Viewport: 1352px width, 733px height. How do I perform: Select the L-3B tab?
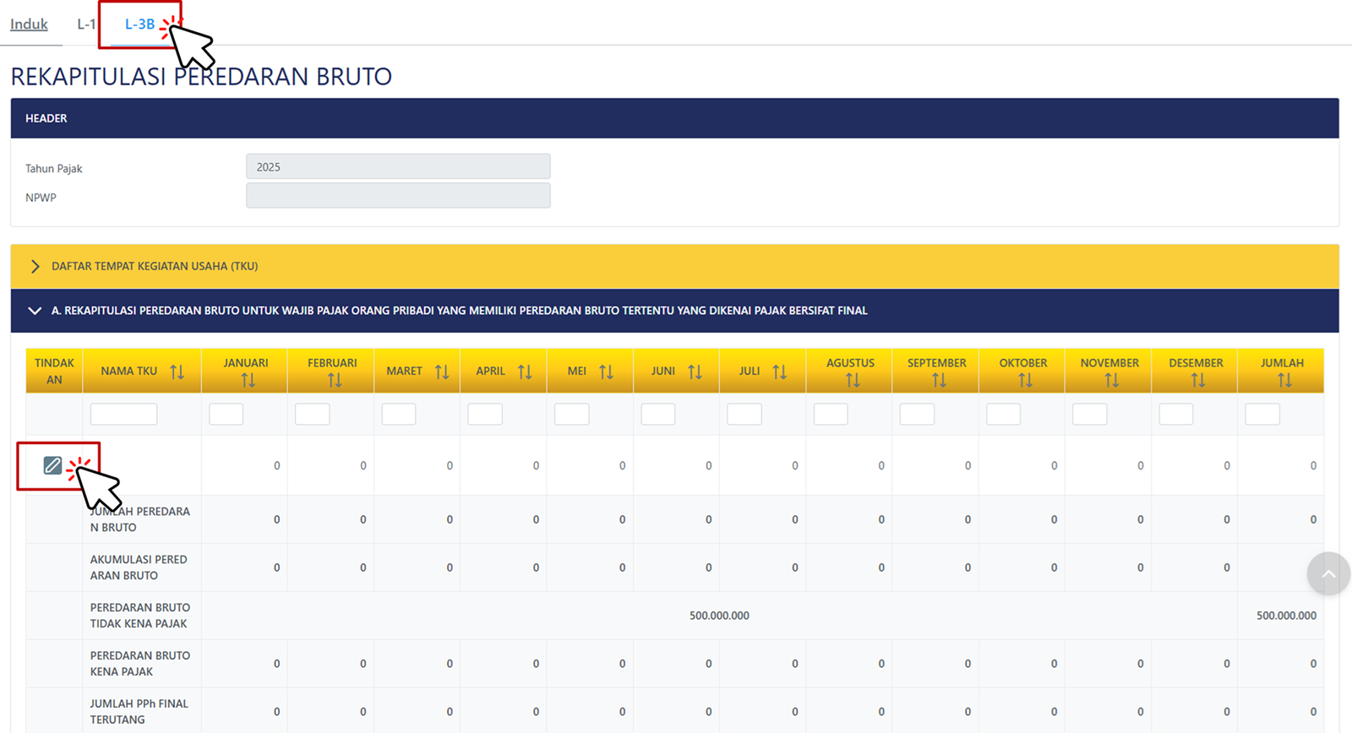point(139,24)
